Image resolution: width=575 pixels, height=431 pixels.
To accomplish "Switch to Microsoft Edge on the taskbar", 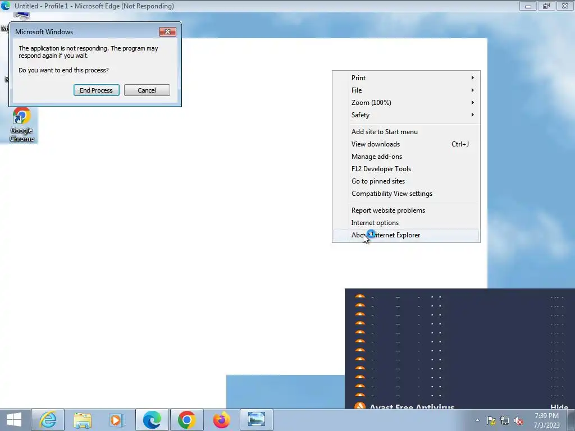I will pos(152,420).
